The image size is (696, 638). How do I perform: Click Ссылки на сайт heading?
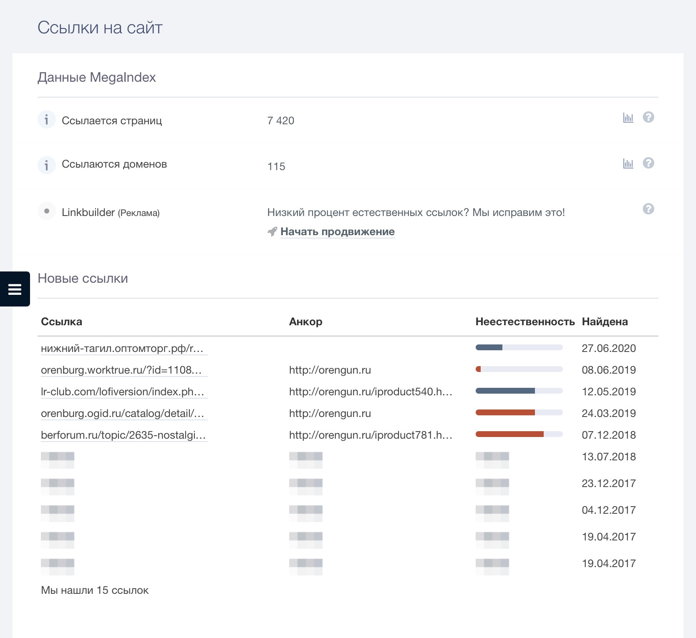click(100, 28)
